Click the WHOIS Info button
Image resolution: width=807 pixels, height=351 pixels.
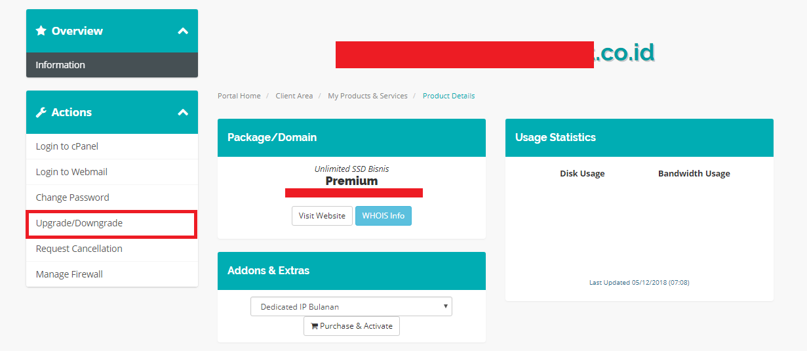(x=383, y=216)
